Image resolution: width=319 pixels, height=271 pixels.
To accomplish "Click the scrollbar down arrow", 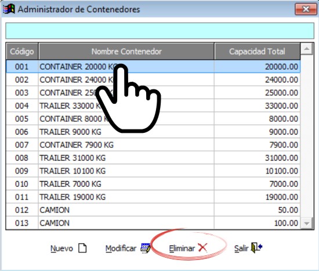I will click(x=307, y=223).
